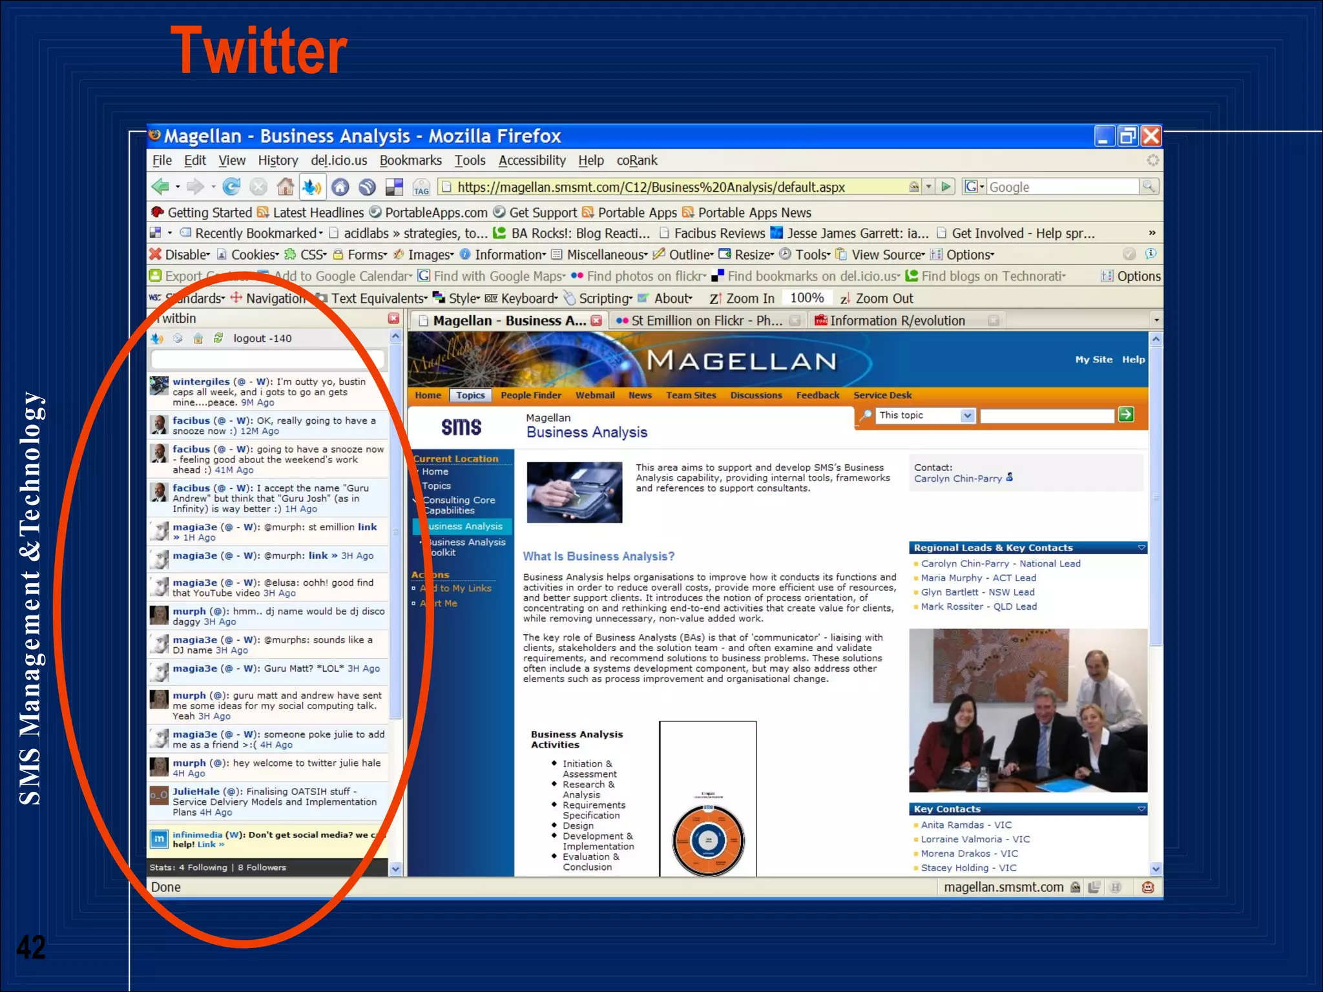Click the Twitbin refresh green arrows icon
1323x992 pixels.
tap(218, 338)
